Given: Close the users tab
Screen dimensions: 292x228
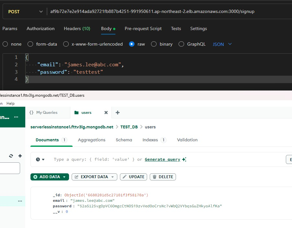Looking at the screenshot, I should (106, 113).
